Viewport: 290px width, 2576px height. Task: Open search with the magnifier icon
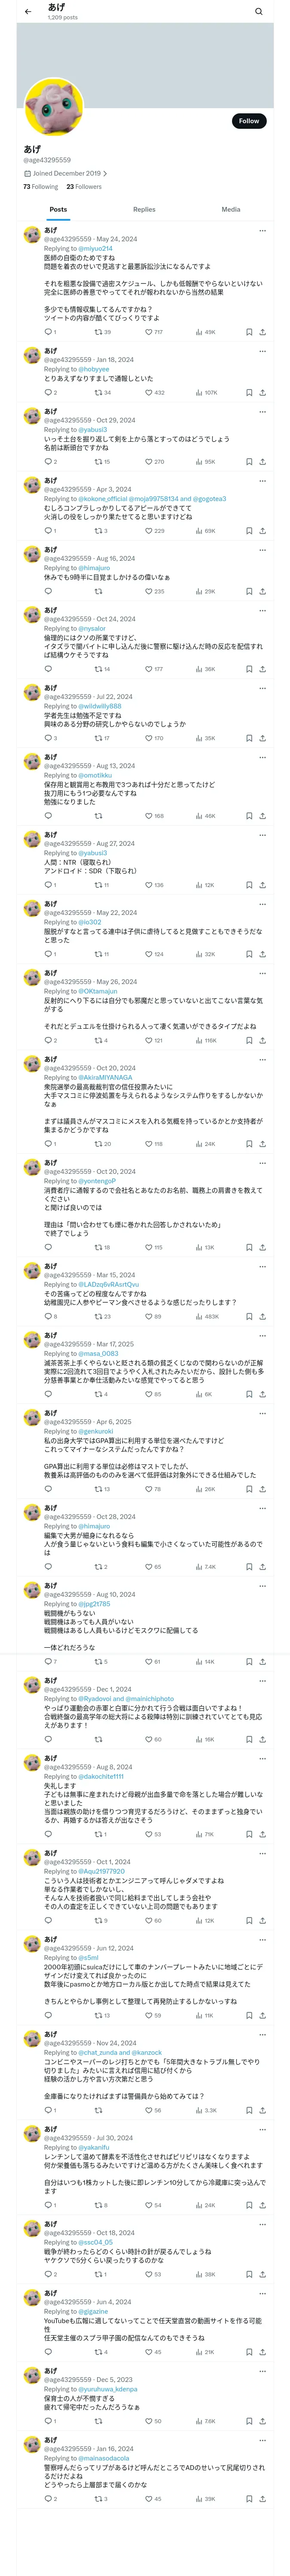[x=258, y=12]
